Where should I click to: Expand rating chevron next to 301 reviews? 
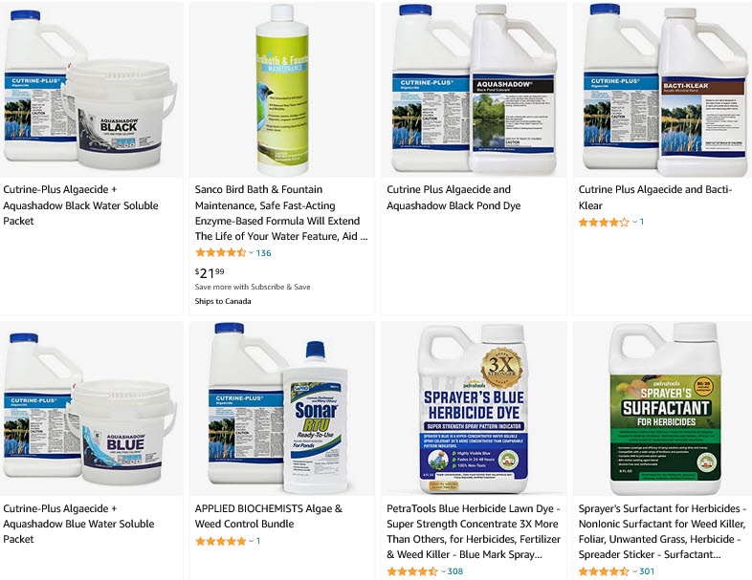click(635, 571)
